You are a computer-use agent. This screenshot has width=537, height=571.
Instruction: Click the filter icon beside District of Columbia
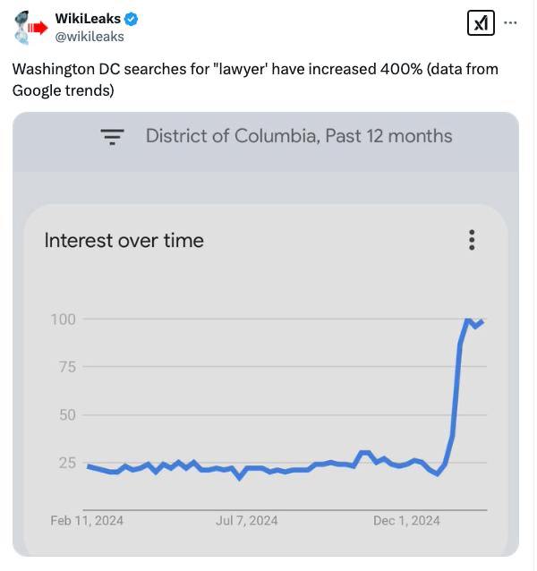[x=112, y=136]
